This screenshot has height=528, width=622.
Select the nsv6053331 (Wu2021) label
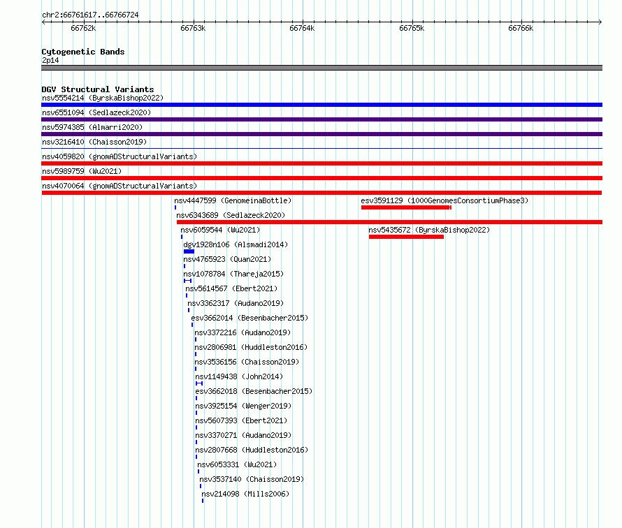pos(237,464)
